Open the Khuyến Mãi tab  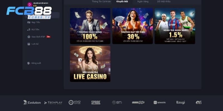point(122,2)
